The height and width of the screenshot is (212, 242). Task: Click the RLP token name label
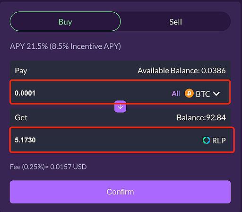[219, 141]
